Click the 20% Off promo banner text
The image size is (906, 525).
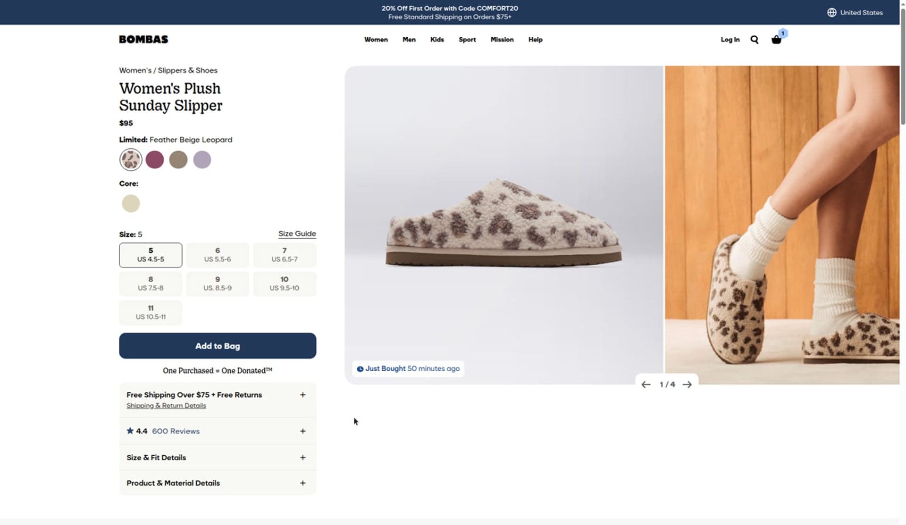[450, 8]
